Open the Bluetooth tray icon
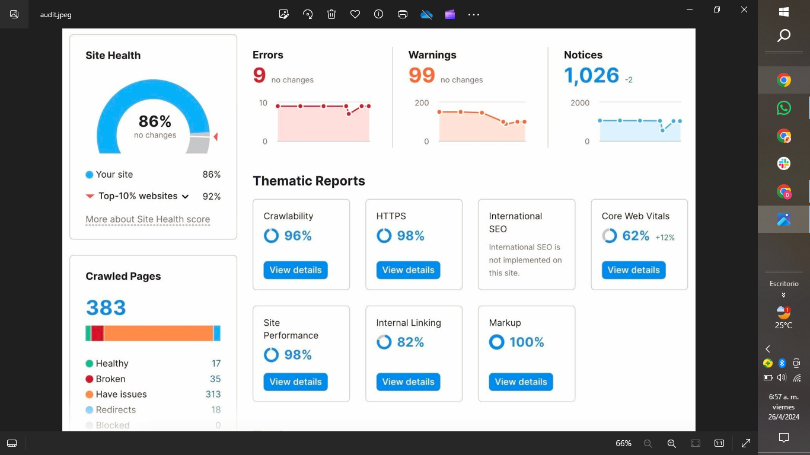The image size is (810, 455). (782, 363)
